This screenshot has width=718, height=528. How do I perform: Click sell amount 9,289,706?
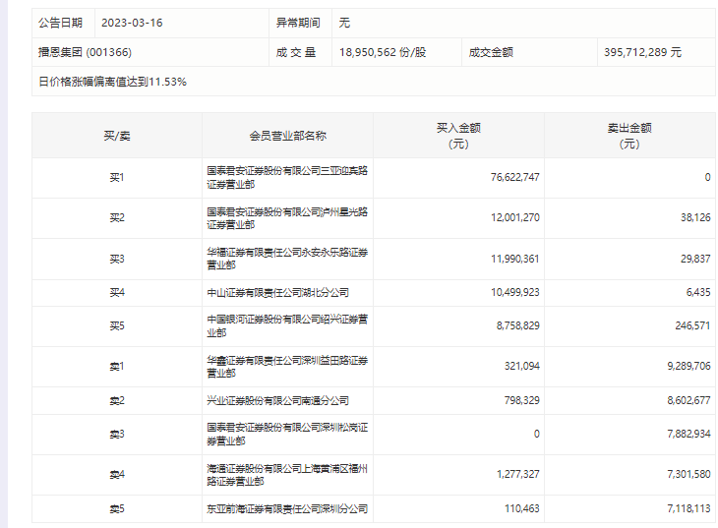point(688,366)
